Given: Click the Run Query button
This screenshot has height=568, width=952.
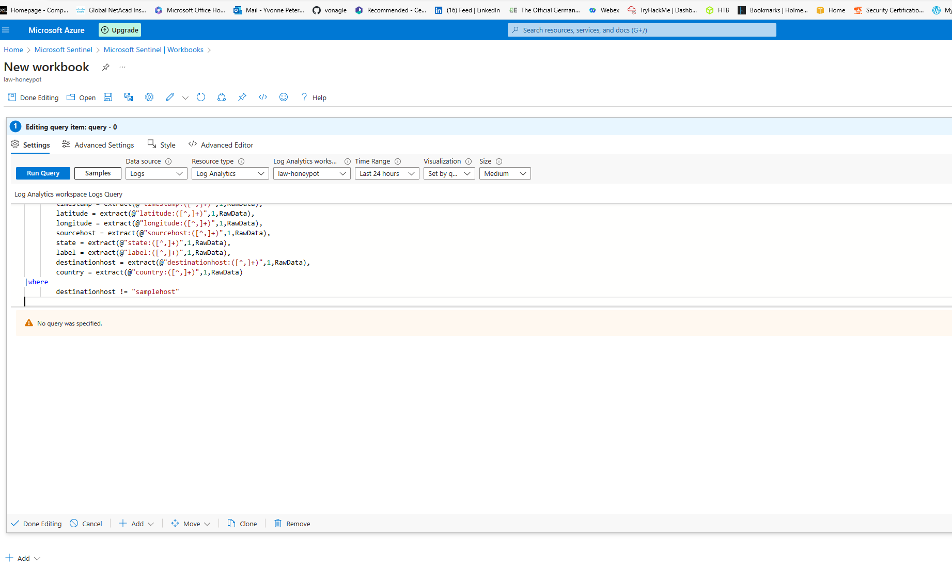Looking at the screenshot, I should click(43, 173).
